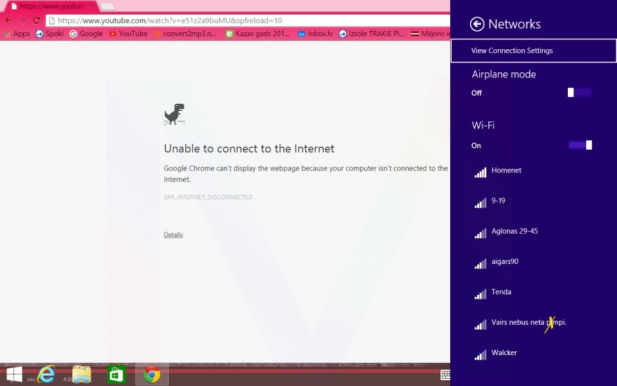
Task: Click the Windows Start button
Action: [14, 374]
